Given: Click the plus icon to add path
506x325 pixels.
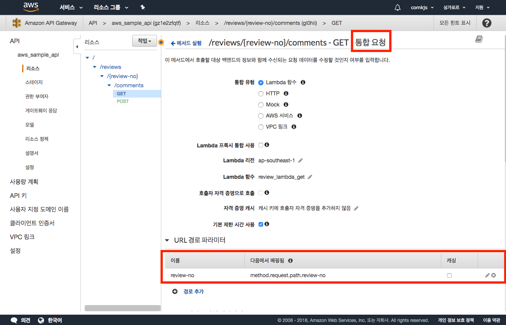Looking at the screenshot, I should click(175, 291).
